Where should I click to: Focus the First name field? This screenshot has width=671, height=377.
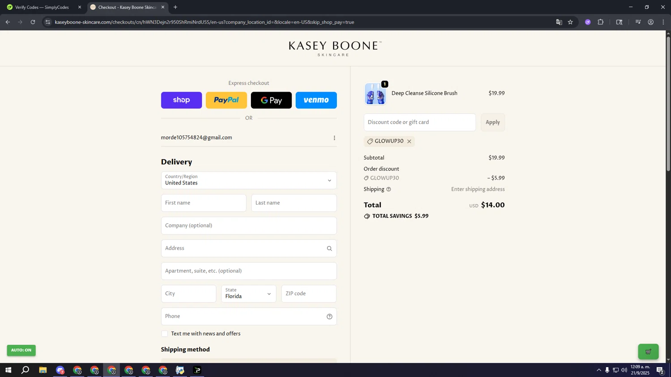coord(204,203)
